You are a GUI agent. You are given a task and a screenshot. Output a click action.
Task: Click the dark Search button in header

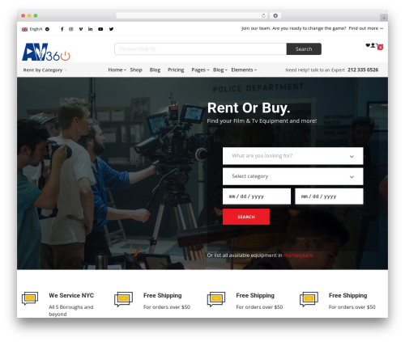click(304, 49)
